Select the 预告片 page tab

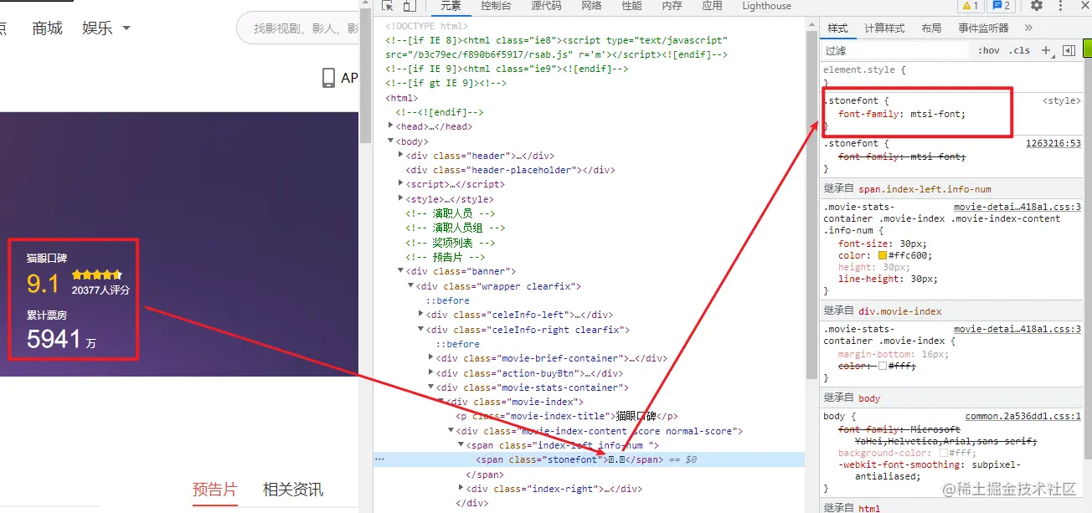(215, 490)
